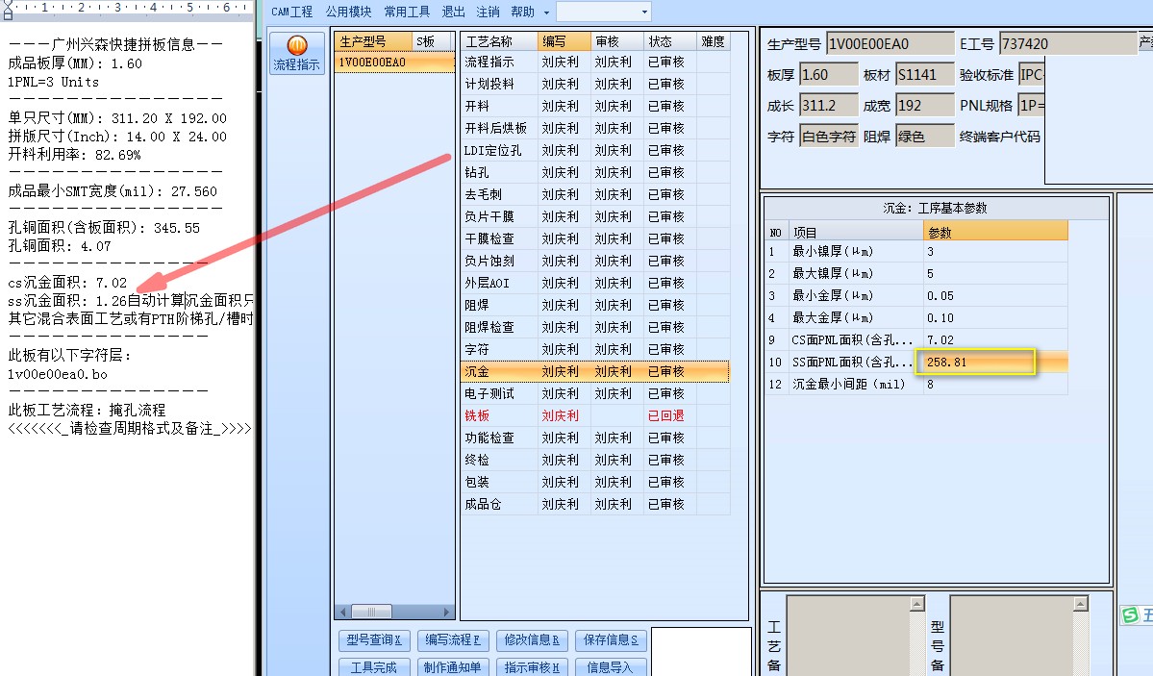This screenshot has width=1153, height=676.
Task: Click the 编写流程 button
Action: 452,640
